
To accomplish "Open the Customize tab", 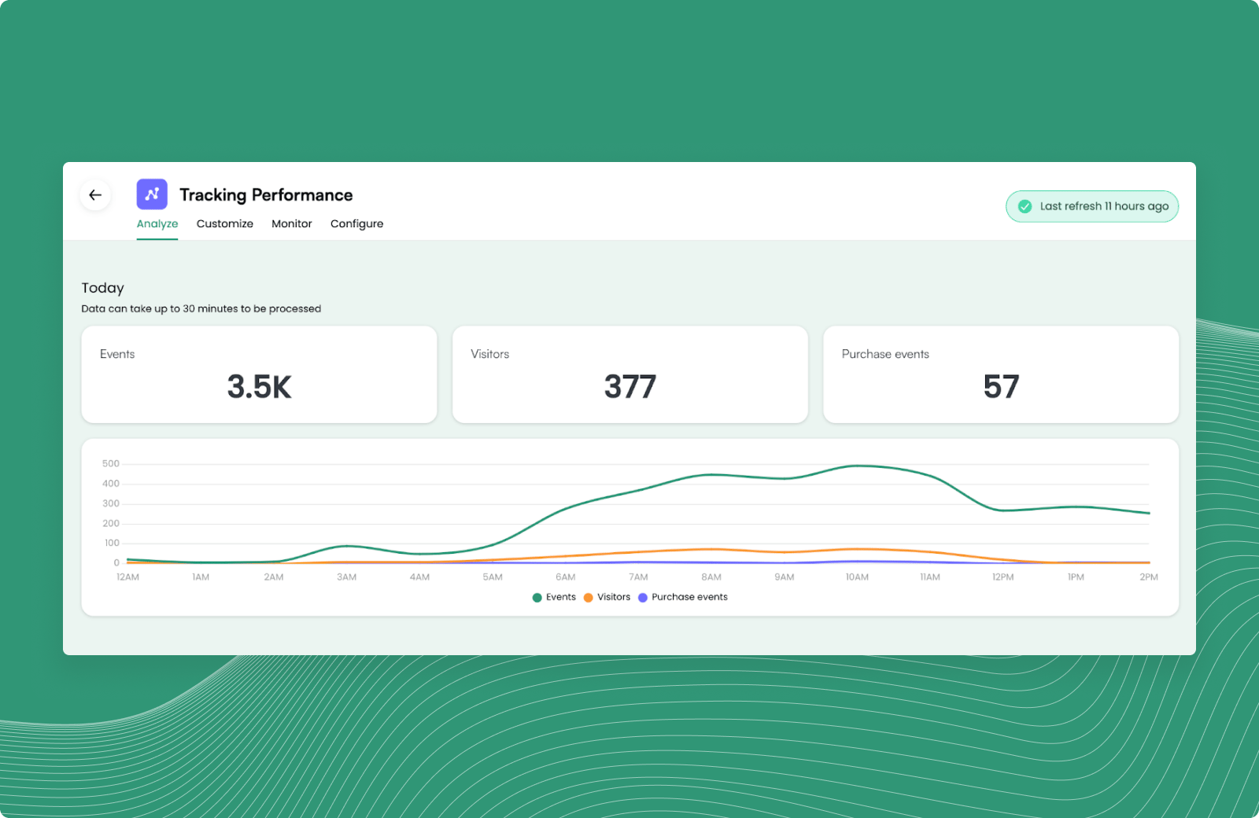I will click(225, 224).
